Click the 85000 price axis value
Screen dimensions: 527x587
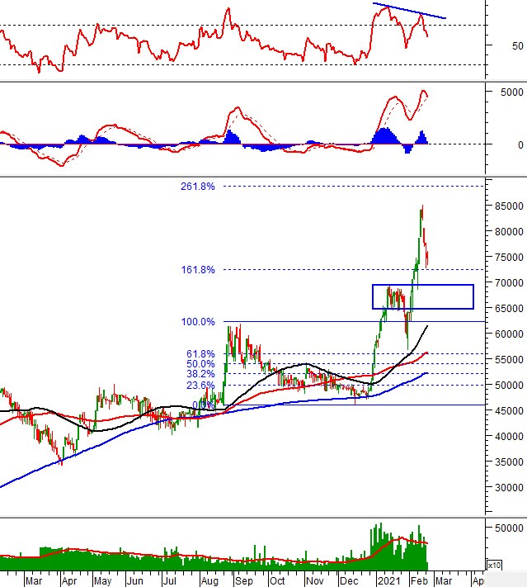[x=509, y=206]
